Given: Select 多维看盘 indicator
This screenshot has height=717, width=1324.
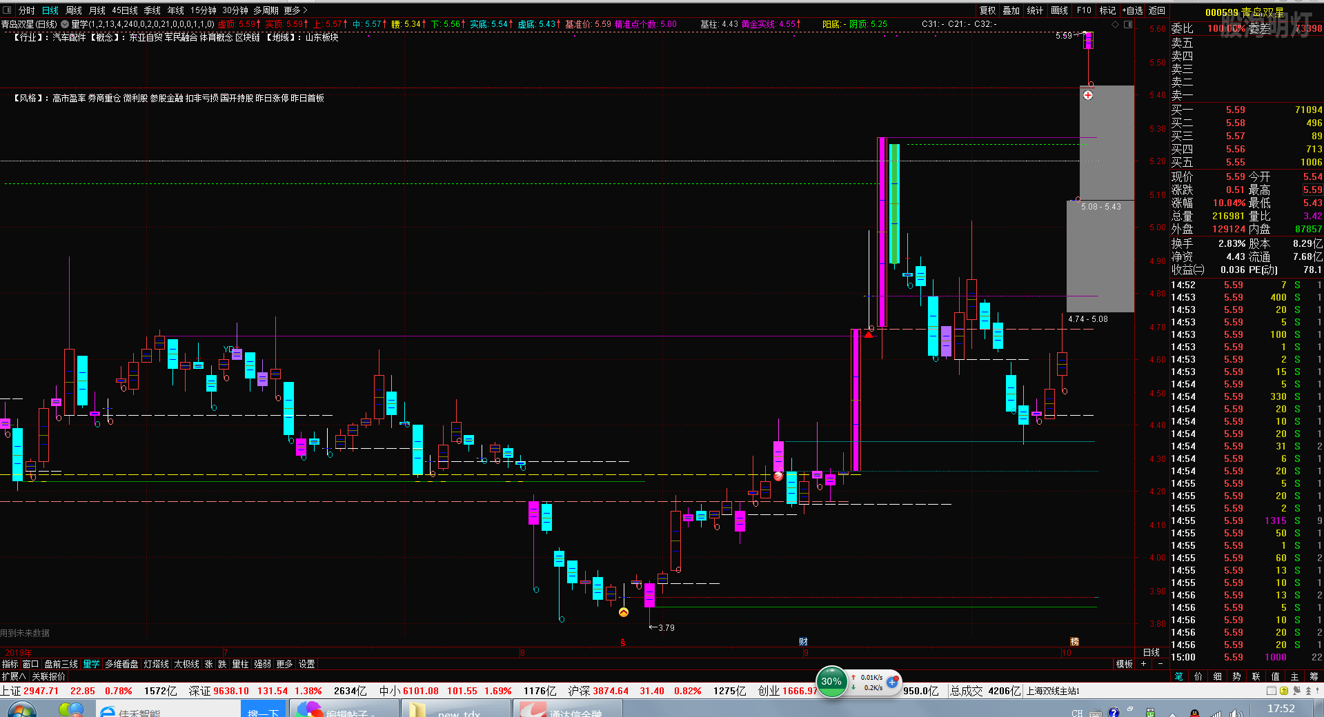Looking at the screenshot, I should (x=122, y=664).
